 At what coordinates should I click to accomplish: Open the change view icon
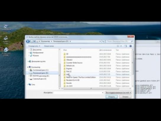[x=118, y=46]
